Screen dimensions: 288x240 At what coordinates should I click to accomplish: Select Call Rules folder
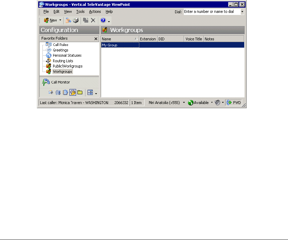[60, 45]
